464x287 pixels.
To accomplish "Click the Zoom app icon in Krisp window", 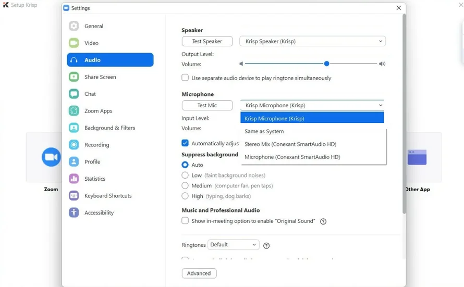I will [51, 157].
